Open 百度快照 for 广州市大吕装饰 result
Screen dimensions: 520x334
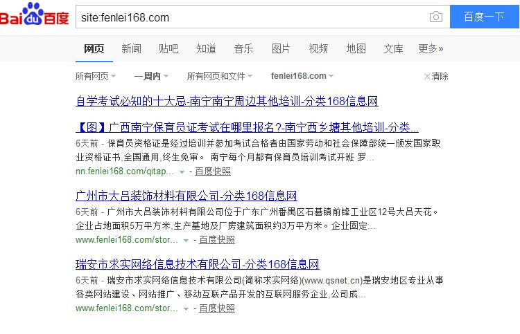pos(216,240)
